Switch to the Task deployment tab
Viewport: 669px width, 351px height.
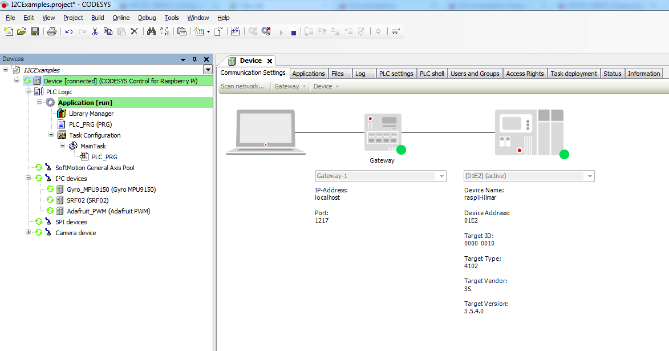tap(573, 74)
